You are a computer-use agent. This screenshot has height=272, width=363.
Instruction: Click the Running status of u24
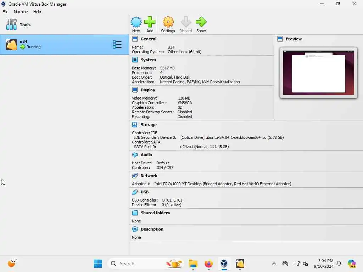pyautogui.click(x=33, y=47)
